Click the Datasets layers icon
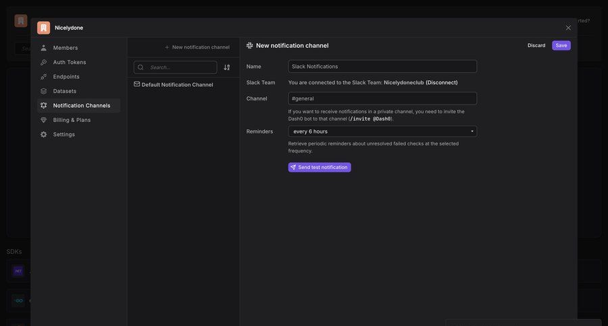This screenshot has height=326, width=608. pos(44,91)
